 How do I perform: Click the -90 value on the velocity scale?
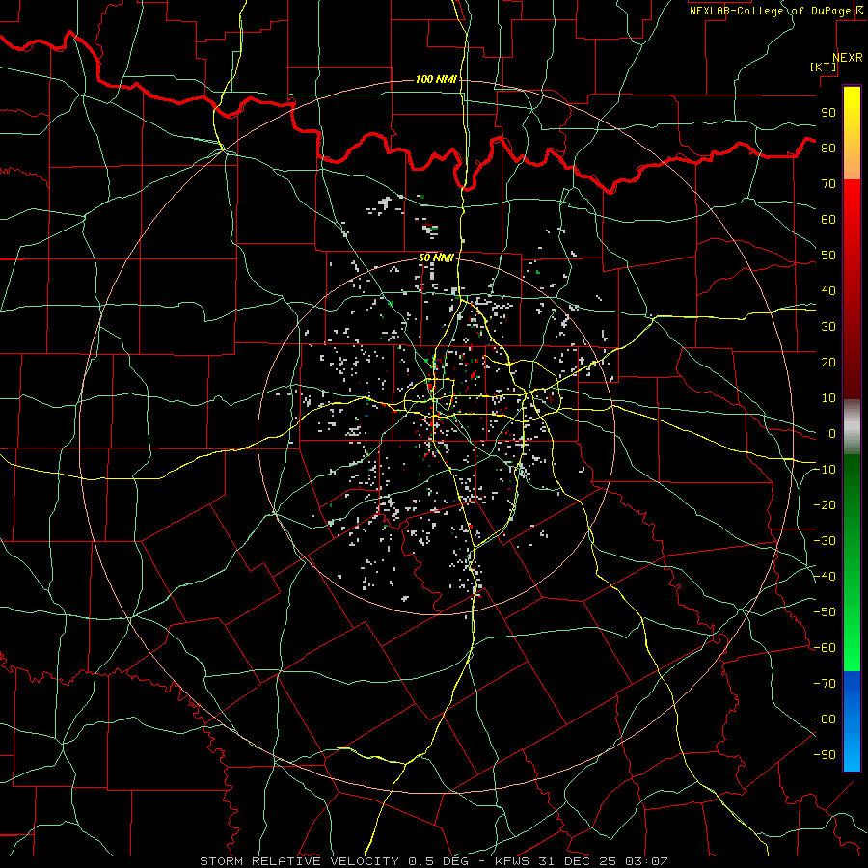[825, 755]
